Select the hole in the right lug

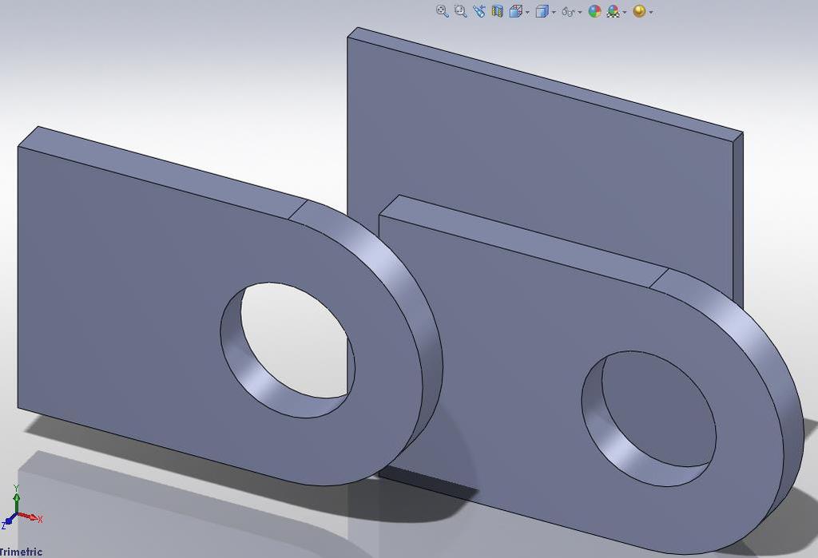pos(649,419)
